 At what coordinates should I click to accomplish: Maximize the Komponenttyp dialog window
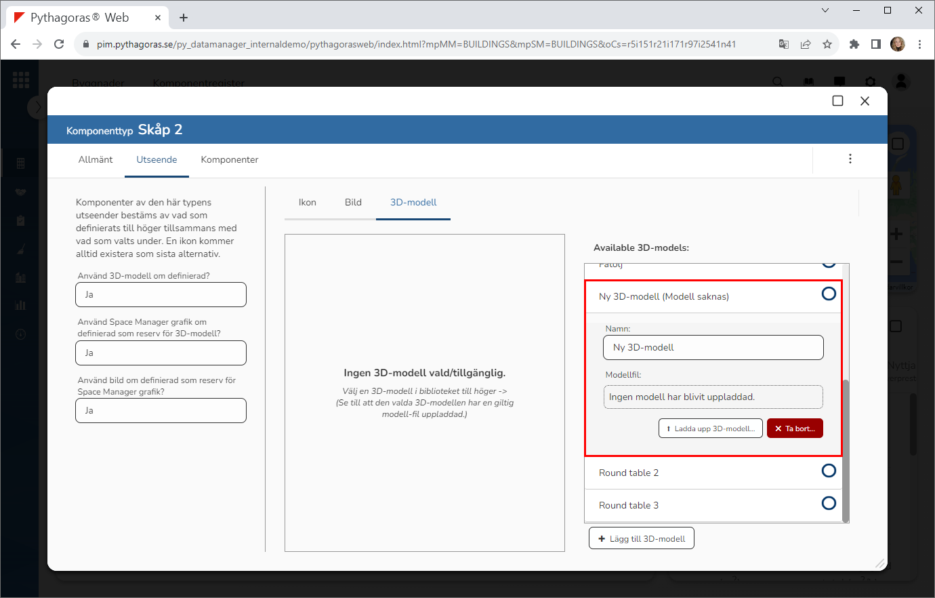click(x=837, y=101)
